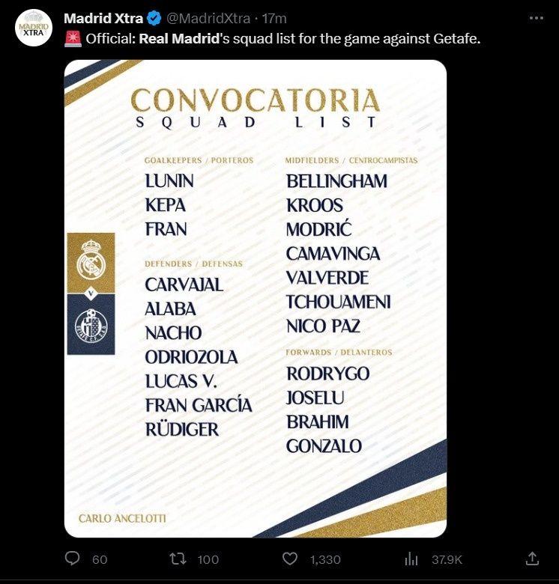Click the Madrid Xtra display name
Screen dimensions: 559x584
(103, 18)
